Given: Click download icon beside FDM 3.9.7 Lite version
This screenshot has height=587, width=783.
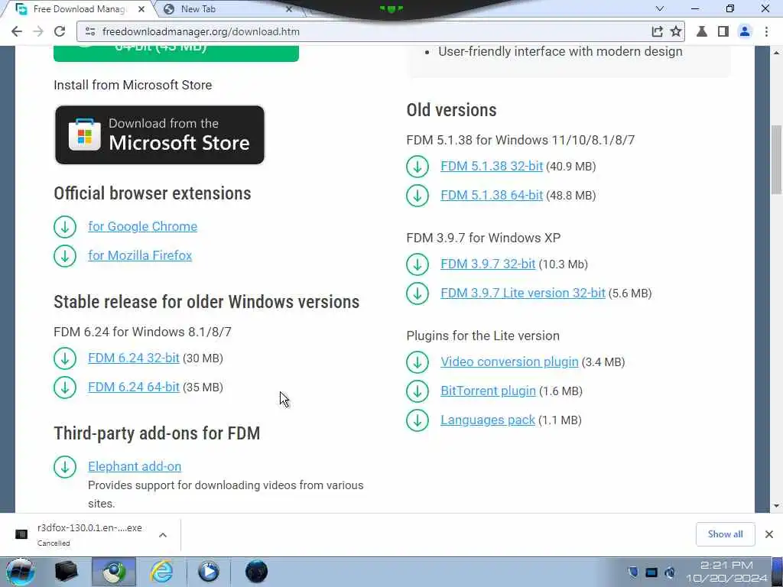Looking at the screenshot, I should pyautogui.click(x=417, y=293).
